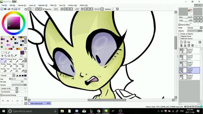Hide Layer4 with its eye icon
The height and width of the screenshot is (114, 203).
(181, 76)
